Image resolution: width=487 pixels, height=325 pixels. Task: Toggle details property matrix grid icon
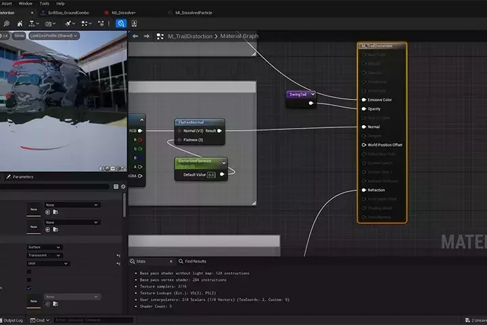click(x=116, y=187)
